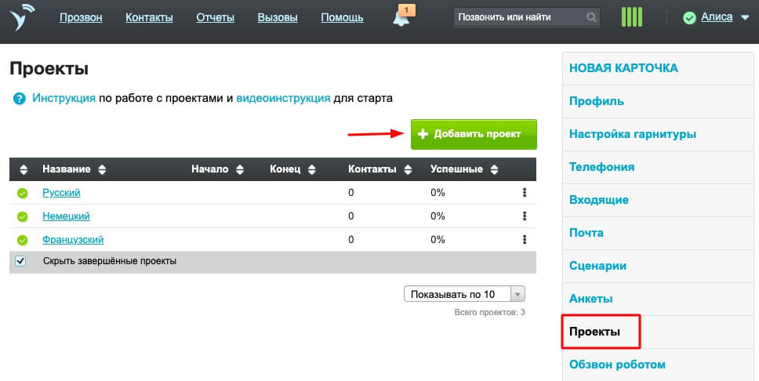Click the search magnifier icon
The image size is (759, 381).
click(x=591, y=17)
